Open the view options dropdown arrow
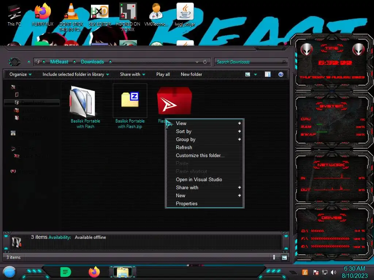Image resolution: width=374 pixels, height=280 pixels. 255,74
